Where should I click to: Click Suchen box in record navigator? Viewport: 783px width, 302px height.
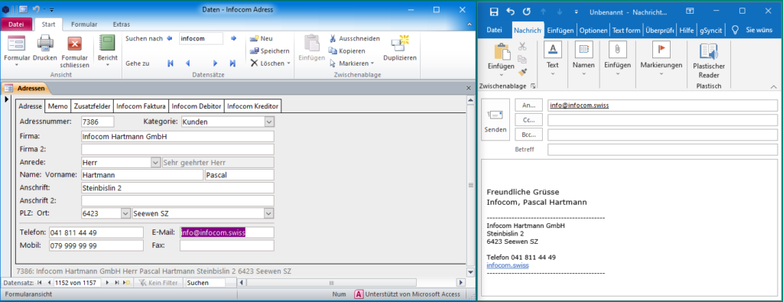click(x=204, y=283)
